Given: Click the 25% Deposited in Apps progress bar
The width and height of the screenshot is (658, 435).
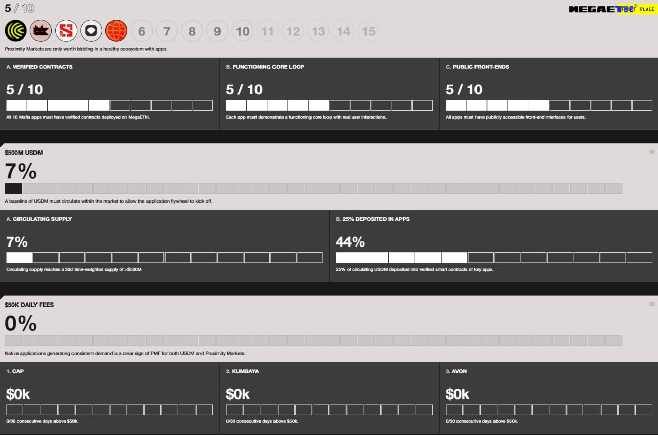Looking at the screenshot, I should [494, 257].
